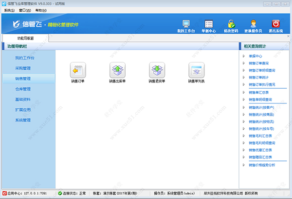
Task: Open the 销售毛利汇总表 report link
Action: [262, 136]
